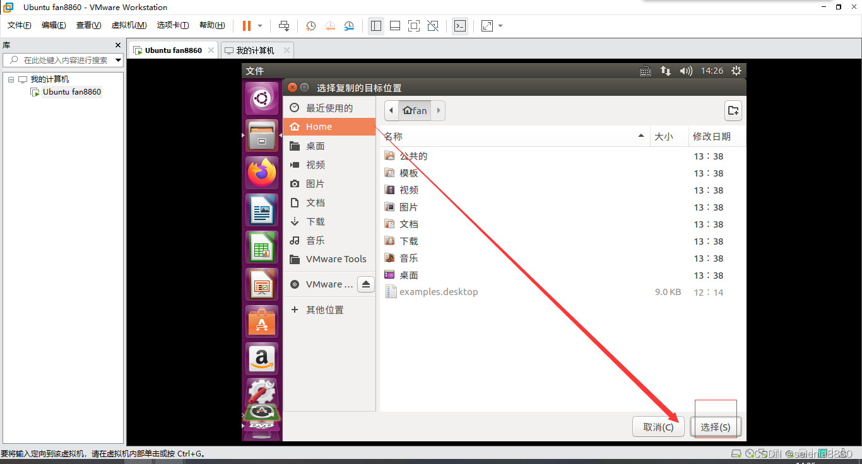The height and width of the screenshot is (464, 862).
Task: Launch LibreOffice Calc from the launcher
Action: click(261, 247)
